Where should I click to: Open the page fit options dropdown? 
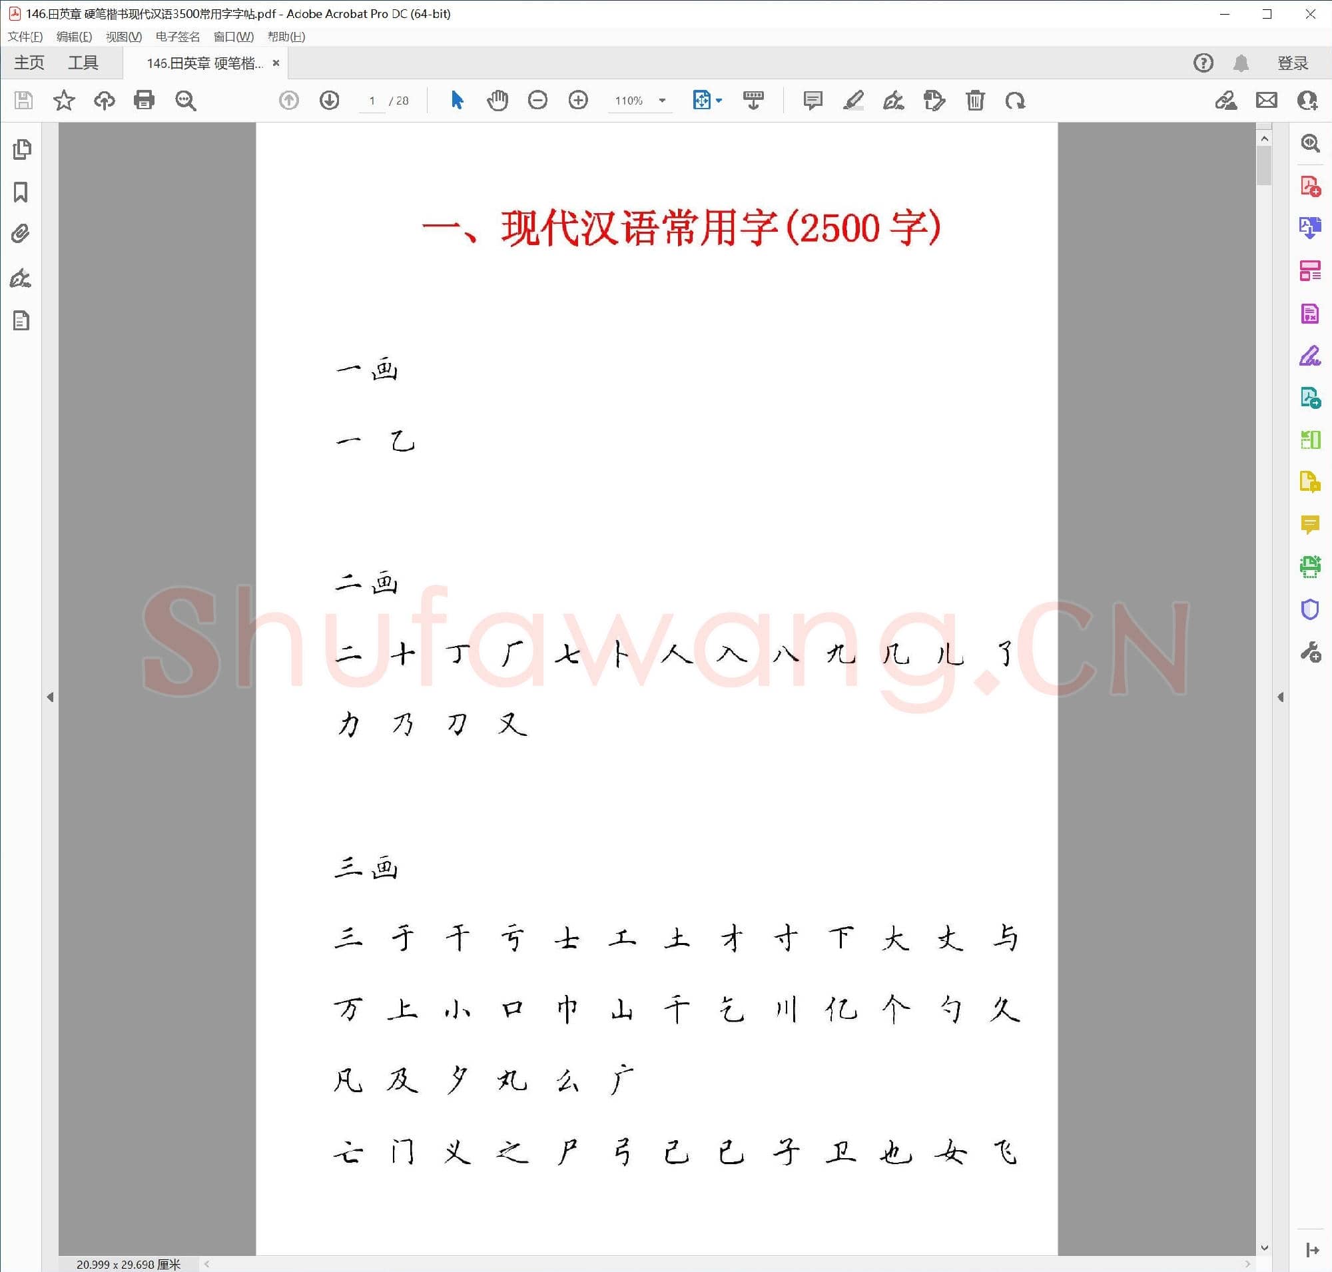[x=717, y=101]
